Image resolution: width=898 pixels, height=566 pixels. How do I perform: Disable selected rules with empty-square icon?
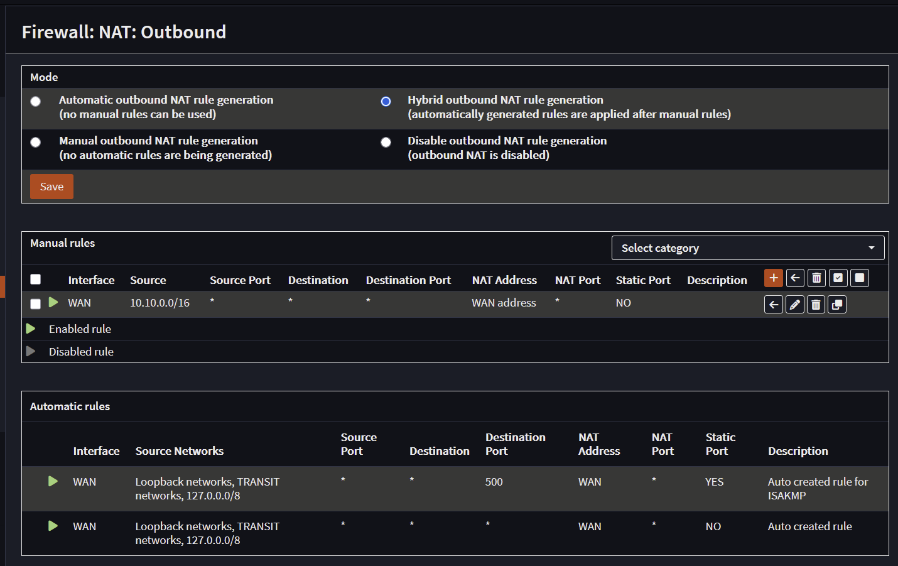(860, 278)
